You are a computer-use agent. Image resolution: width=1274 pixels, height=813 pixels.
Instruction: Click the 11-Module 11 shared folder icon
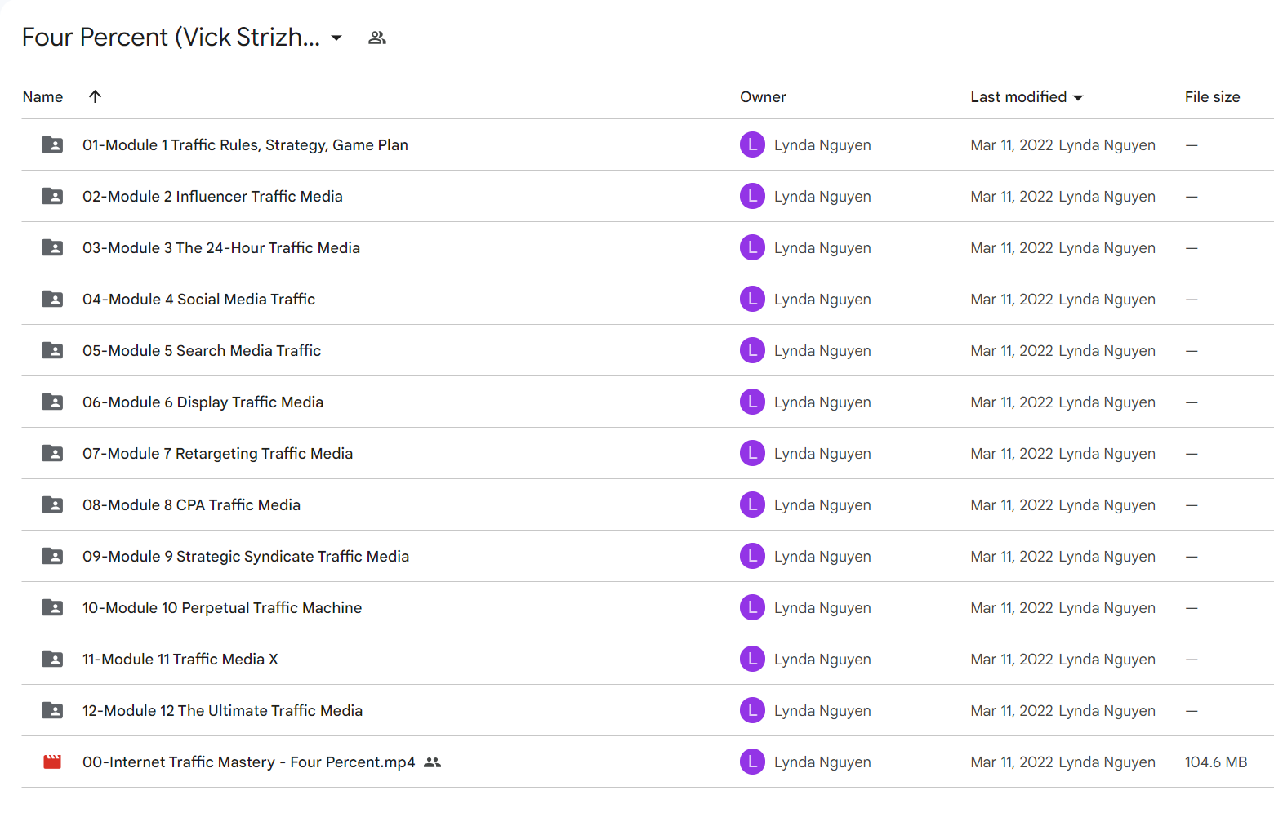click(52, 659)
